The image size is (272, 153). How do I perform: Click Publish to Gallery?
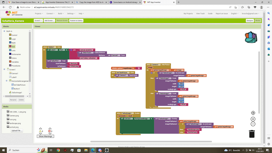coord(76,21)
